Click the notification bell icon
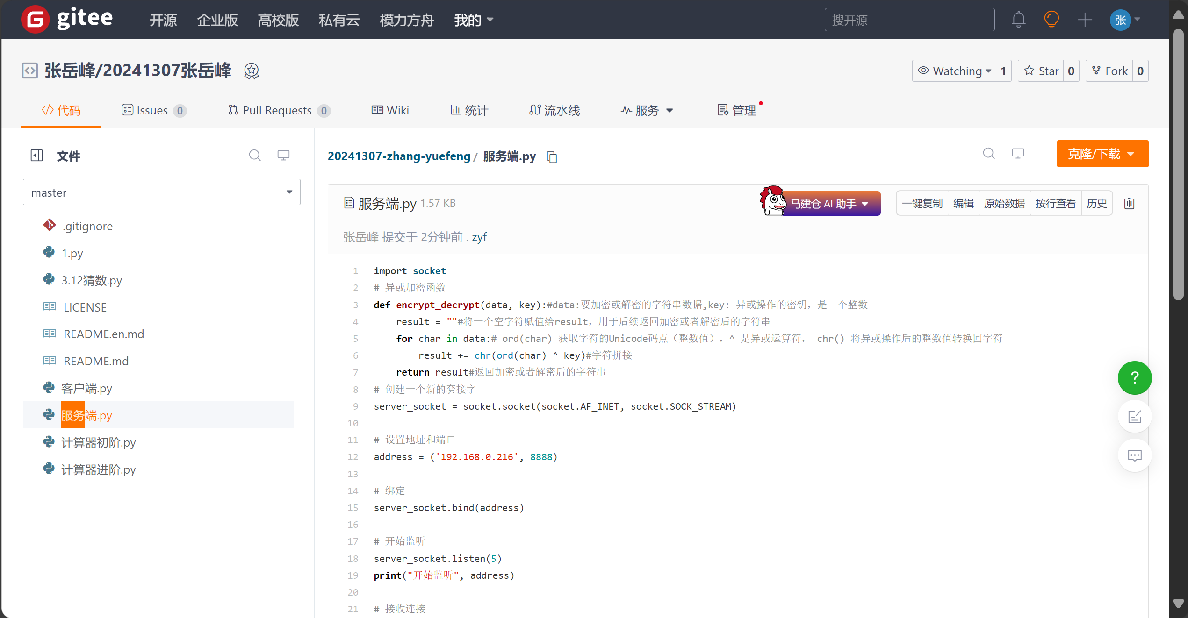1188x618 pixels. pyautogui.click(x=1018, y=20)
